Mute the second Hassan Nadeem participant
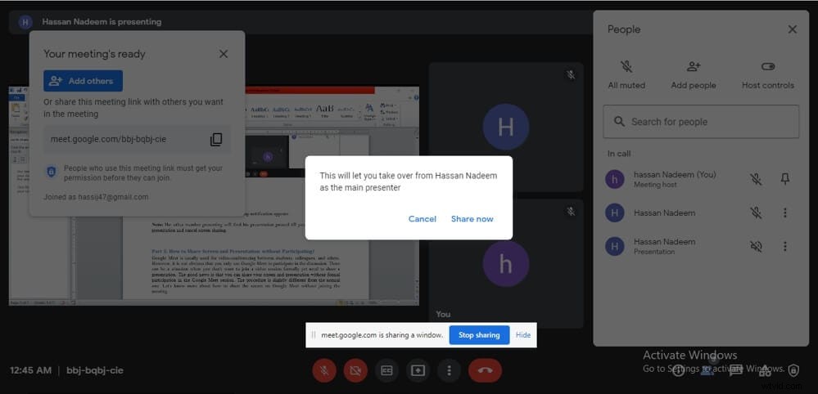Screen dimensions: 818x394 tap(756, 213)
